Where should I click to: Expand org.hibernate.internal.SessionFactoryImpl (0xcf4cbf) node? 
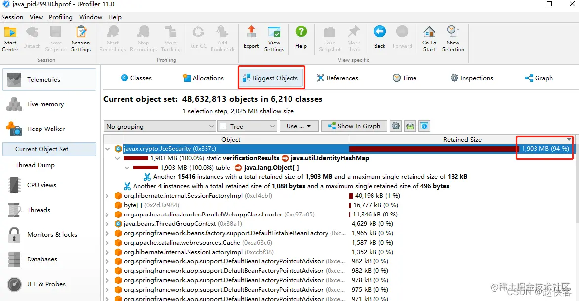point(107,196)
